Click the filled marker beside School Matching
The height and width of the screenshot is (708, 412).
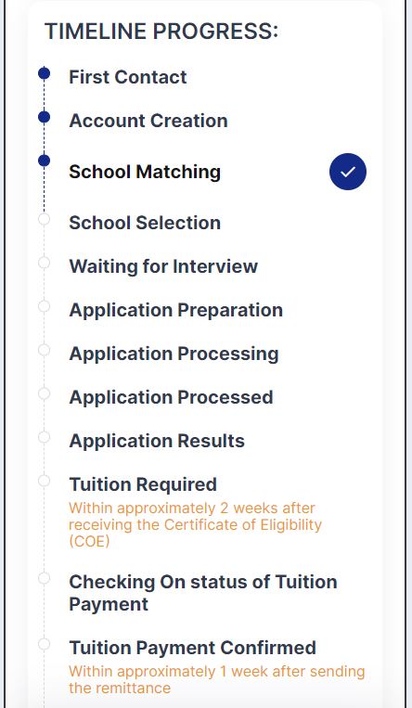click(x=44, y=161)
